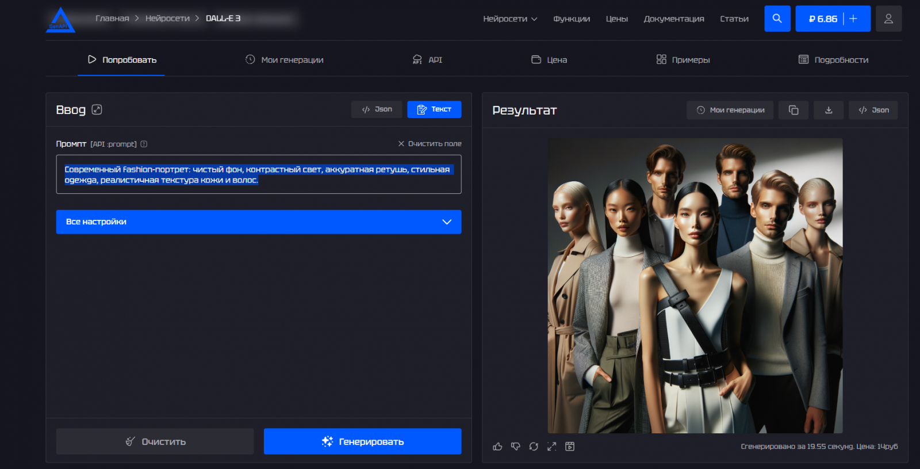920x469 pixels.
Task: Switch input mode to Json
Action: [x=377, y=109]
